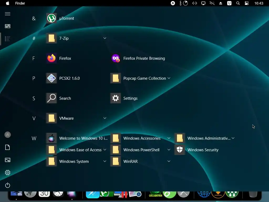269x202 pixels.
Task: Click the circled eject icon in menu bar
Action: tap(173, 3)
